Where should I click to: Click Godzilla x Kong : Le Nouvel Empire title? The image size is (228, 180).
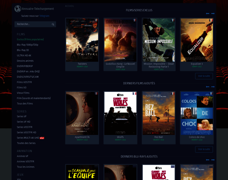coord(120,65)
